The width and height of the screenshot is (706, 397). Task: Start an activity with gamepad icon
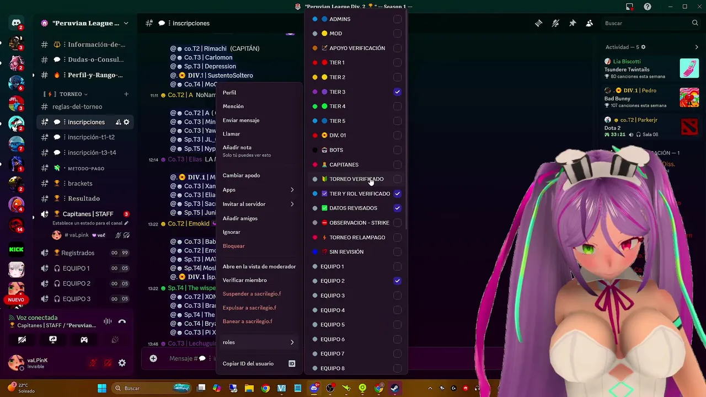click(84, 340)
